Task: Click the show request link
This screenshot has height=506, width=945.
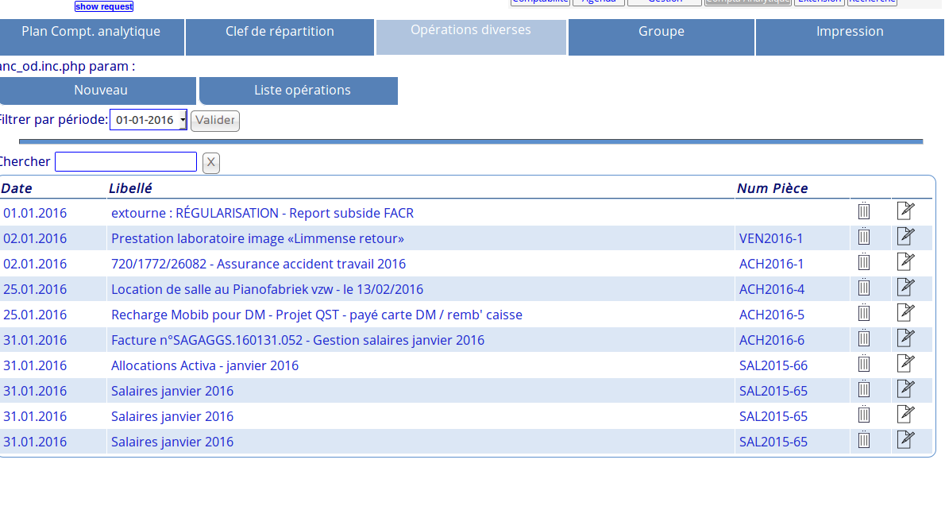Action: 104,6
